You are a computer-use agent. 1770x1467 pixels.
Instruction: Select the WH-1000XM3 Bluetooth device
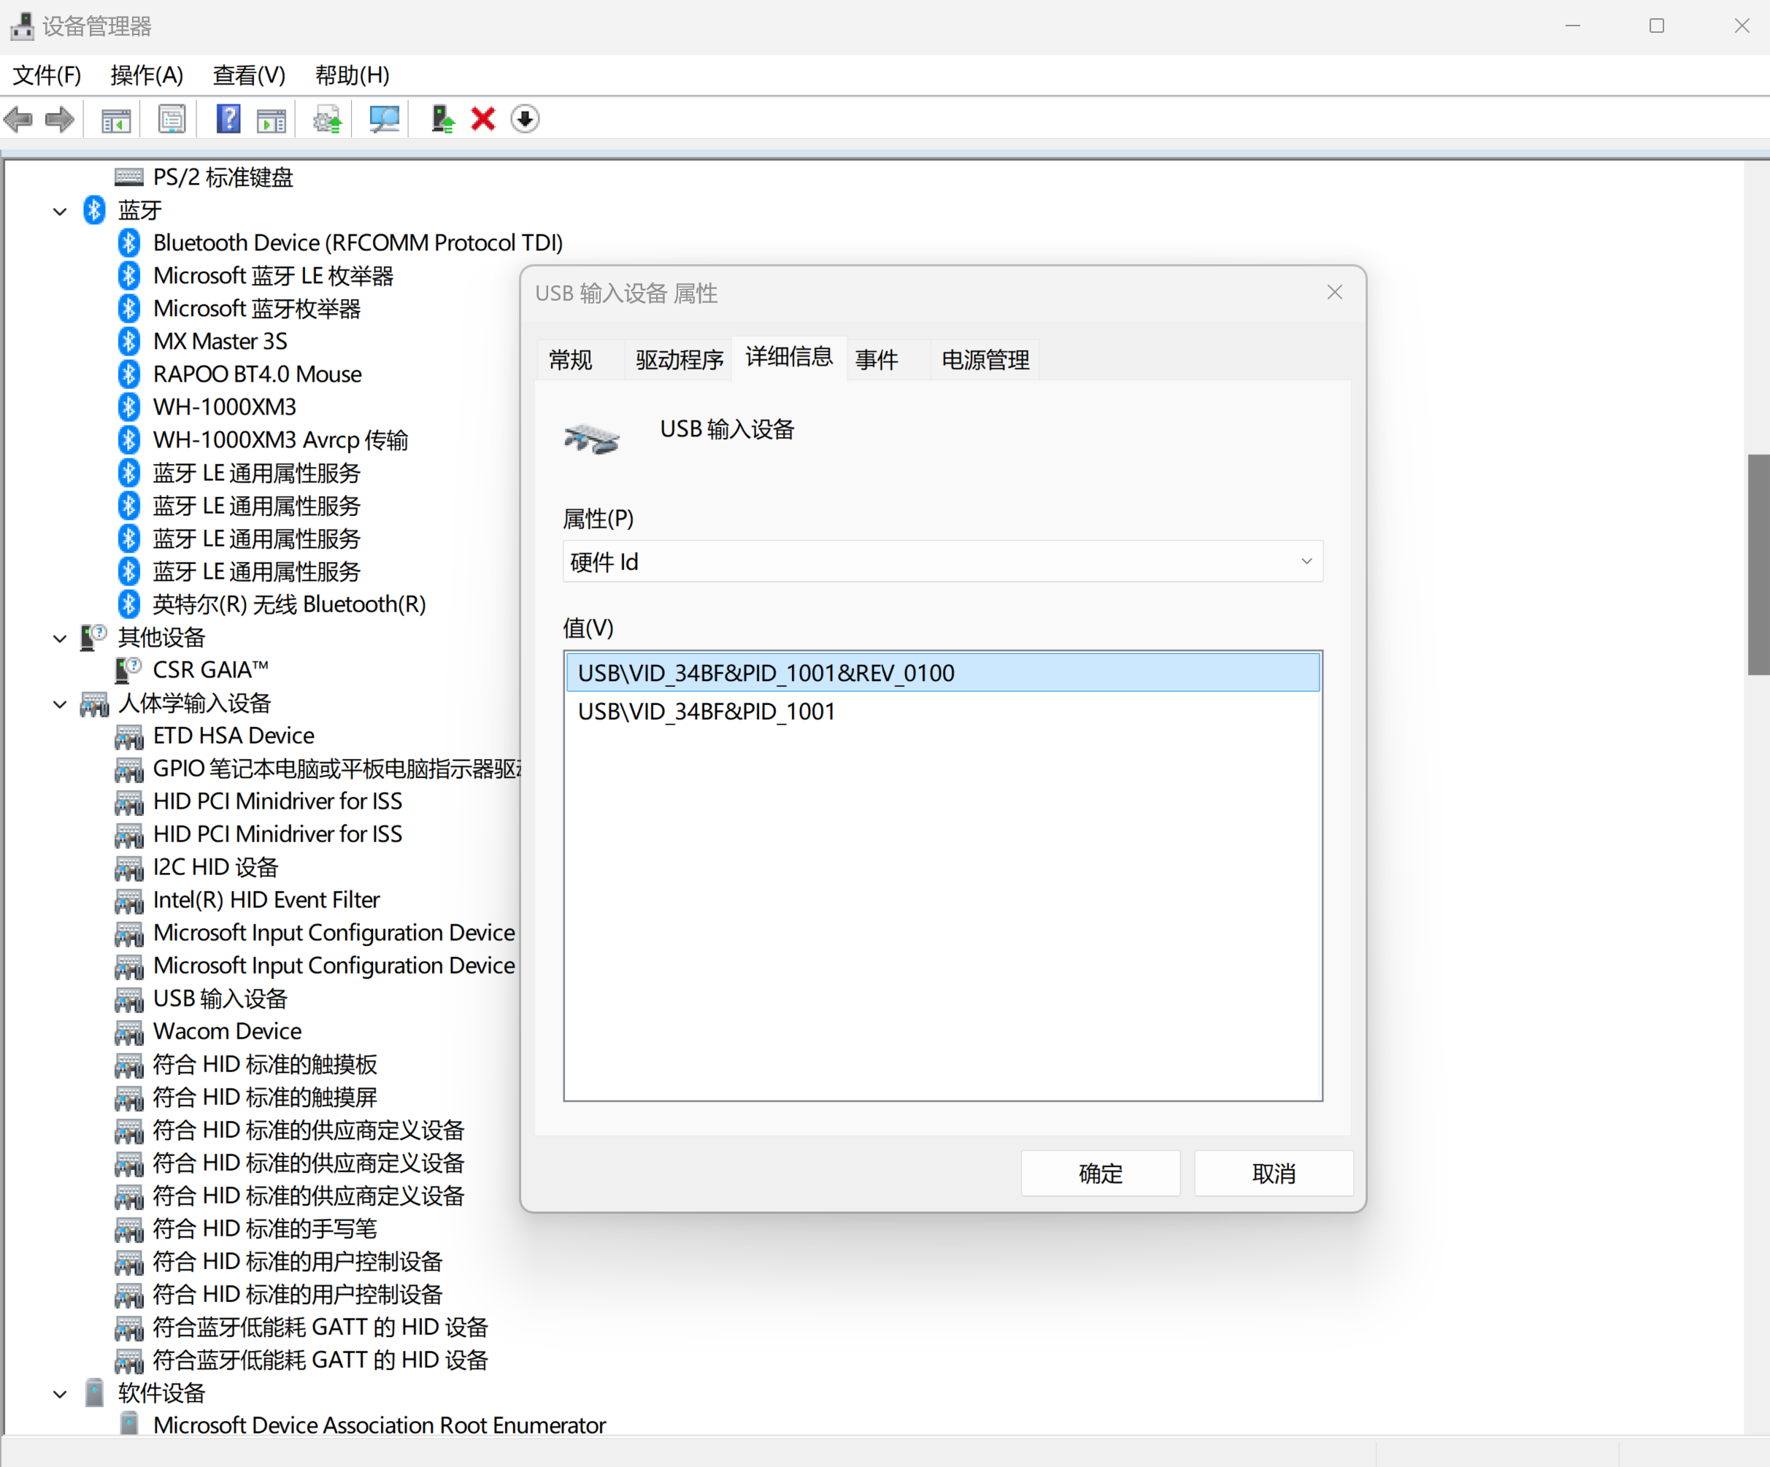[225, 407]
